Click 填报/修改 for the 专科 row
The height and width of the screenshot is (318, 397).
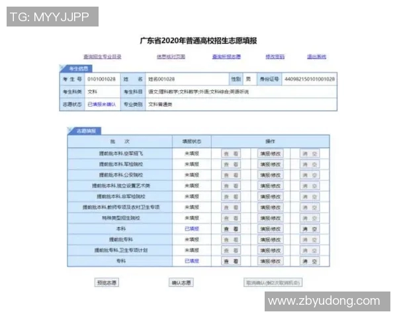tap(271, 261)
